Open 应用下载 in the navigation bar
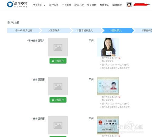 coord(79,5)
